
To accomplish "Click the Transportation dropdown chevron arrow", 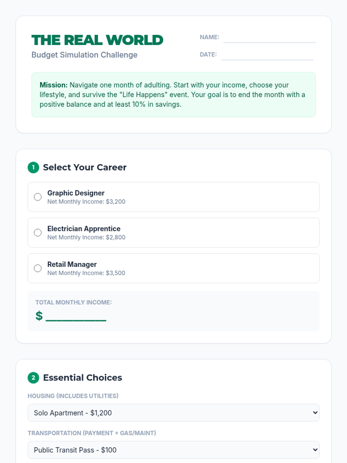I will point(315,450).
